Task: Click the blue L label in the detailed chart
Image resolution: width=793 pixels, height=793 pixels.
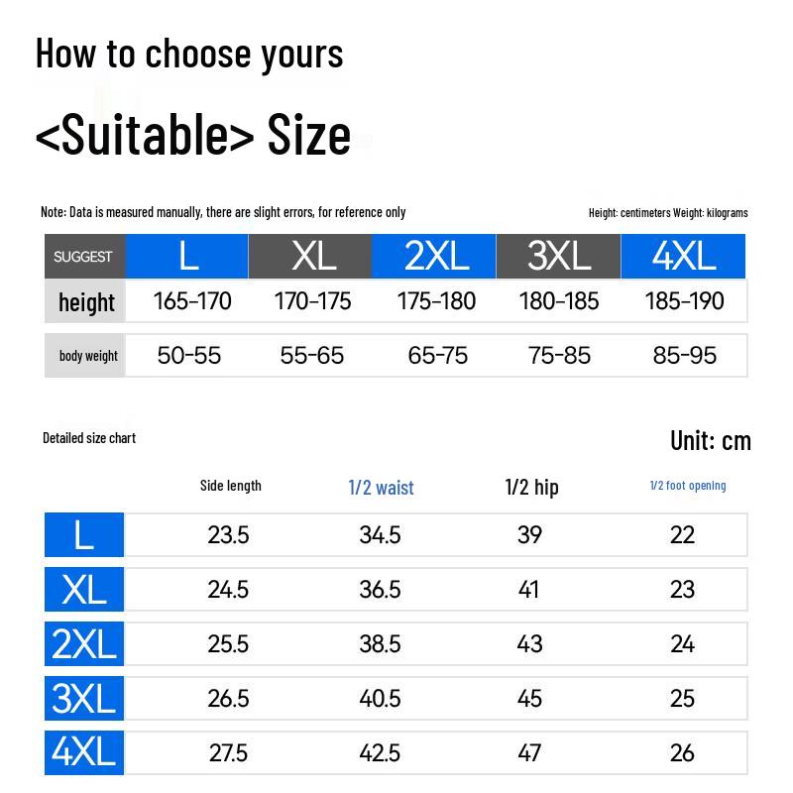Action: click(84, 535)
